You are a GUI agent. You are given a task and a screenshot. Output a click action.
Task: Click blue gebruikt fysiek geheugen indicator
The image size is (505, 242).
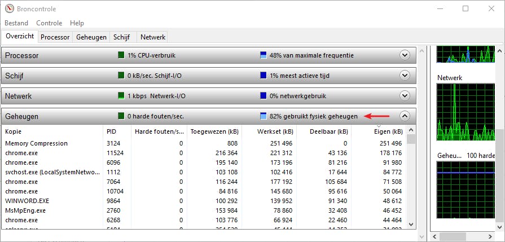263,116
